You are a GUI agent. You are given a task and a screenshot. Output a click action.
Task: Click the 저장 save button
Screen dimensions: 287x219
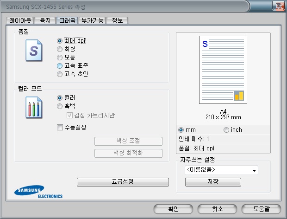pos(213,182)
